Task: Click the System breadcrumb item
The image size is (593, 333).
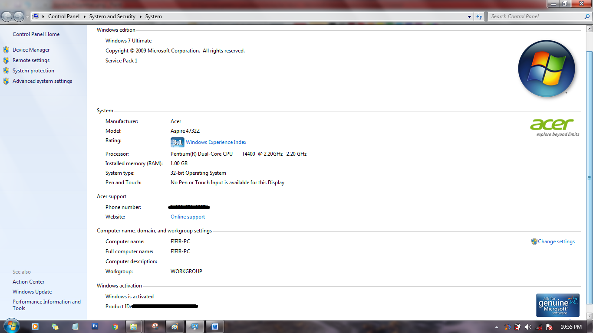Action: (x=154, y=16)
